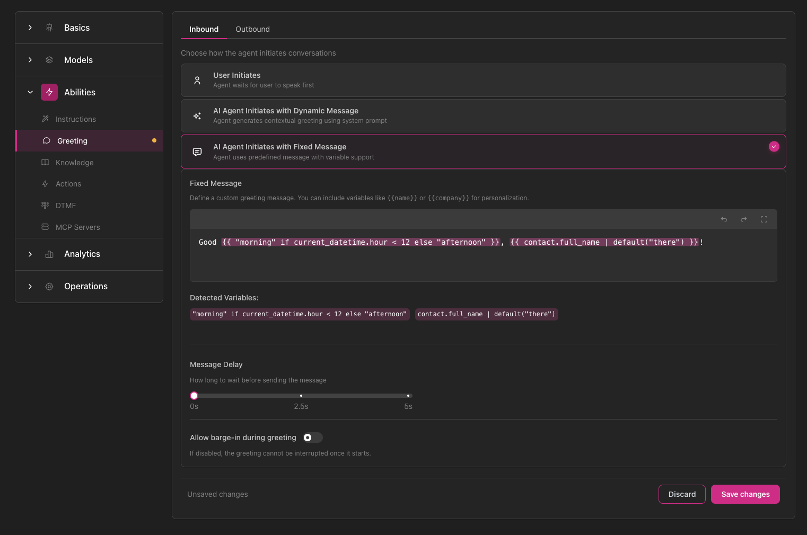Choose AI Agent Initiates with Dynamic Message
This screenshot has height=535, width=807.
tap(483, 115)
